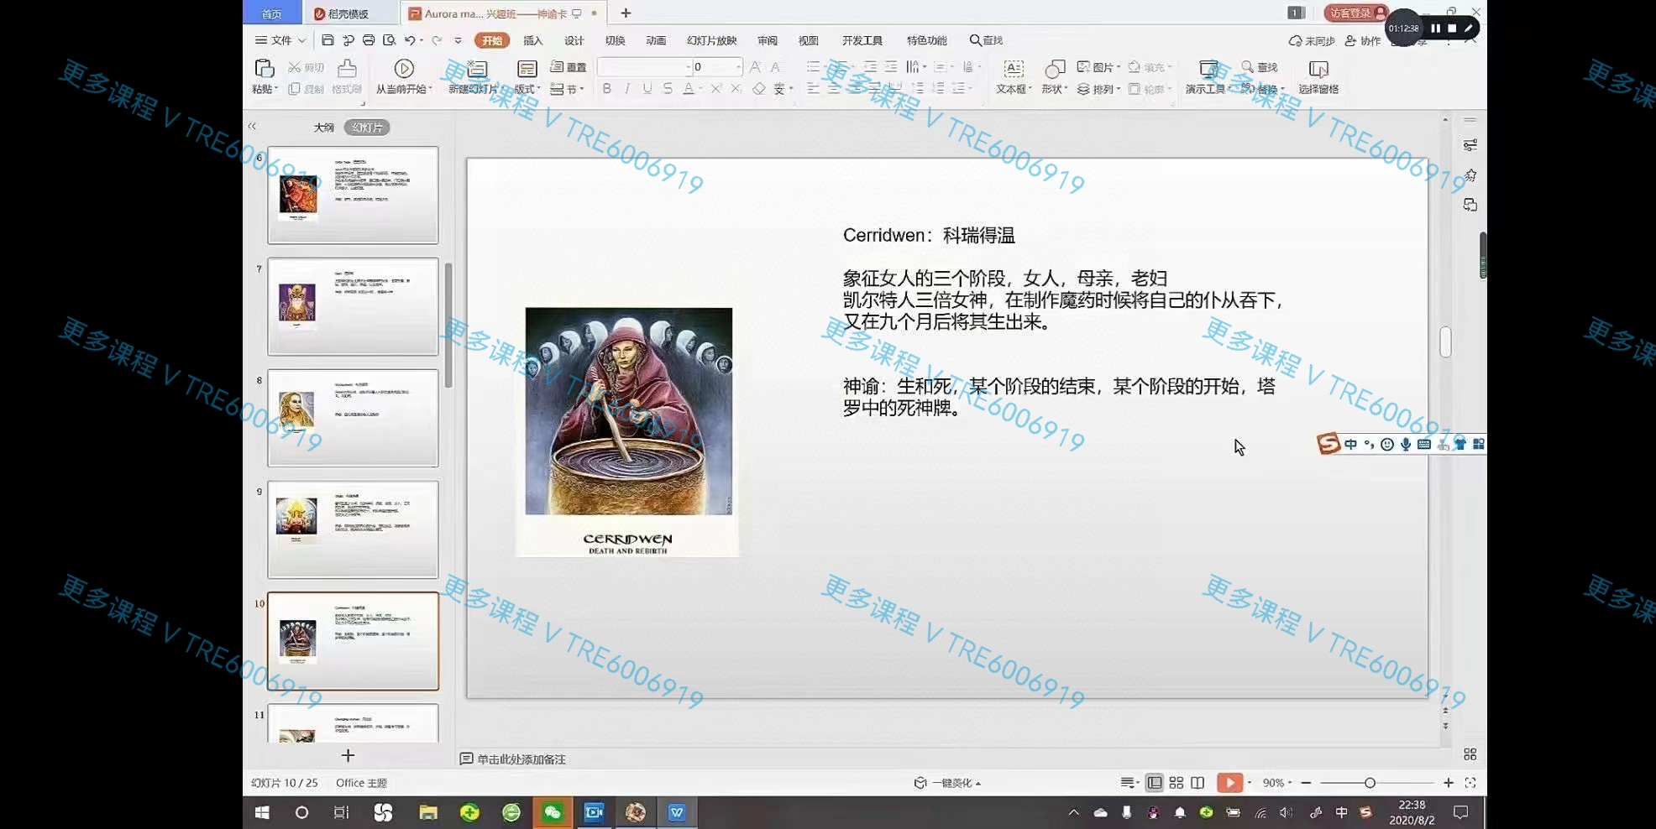Viewport: 1656px width, 829px height.
Task: Open Presentation Tools (演示工具)
Action: (1208, 76)
